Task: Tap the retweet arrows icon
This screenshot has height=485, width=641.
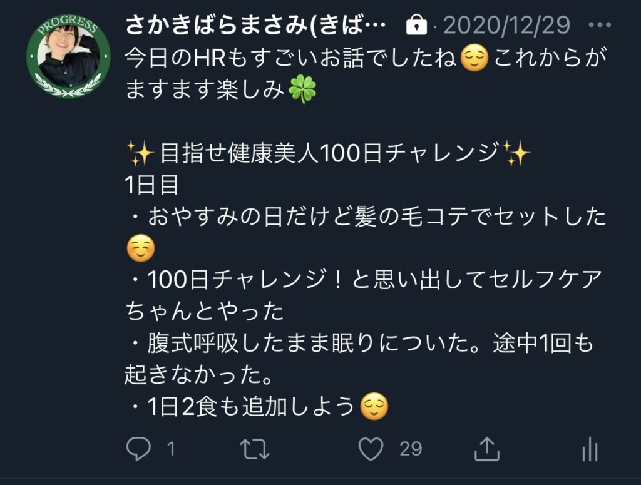Action: (254, 449)
